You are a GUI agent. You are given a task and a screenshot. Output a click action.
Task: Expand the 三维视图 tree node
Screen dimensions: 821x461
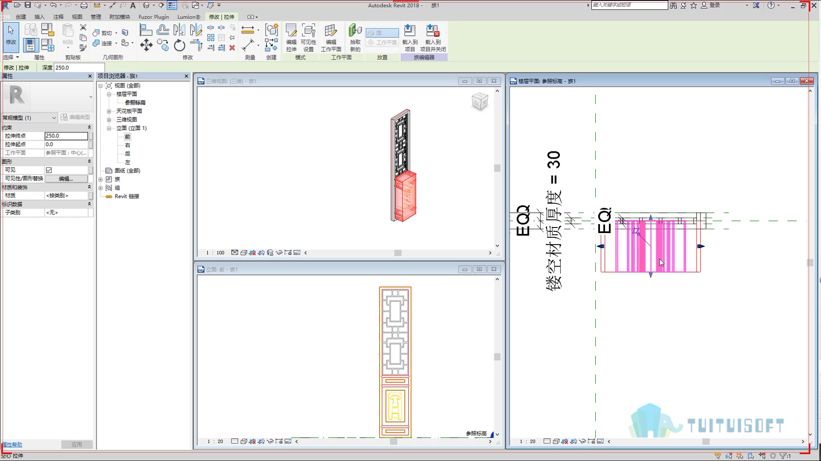(x=109, y=120)
